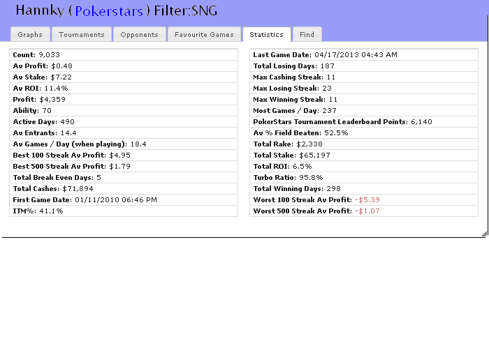The image size is (489, 357).
Task: Click the Total Winning Days: 298 row
Action: click(x=364, y=189)
